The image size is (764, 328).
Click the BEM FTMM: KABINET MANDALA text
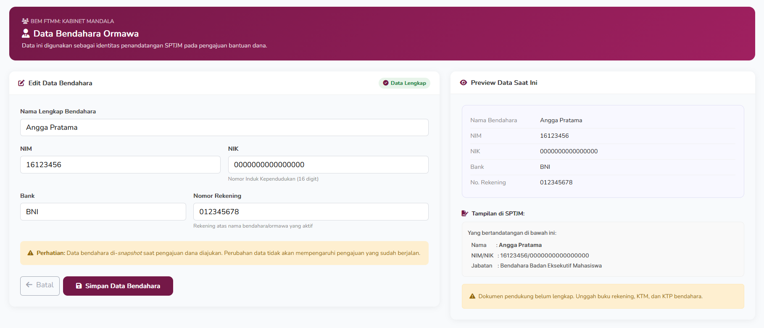(72, 21)
